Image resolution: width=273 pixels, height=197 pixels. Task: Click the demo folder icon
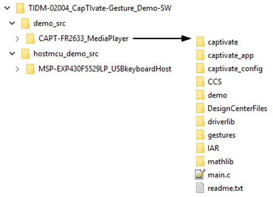pos(200,95)
